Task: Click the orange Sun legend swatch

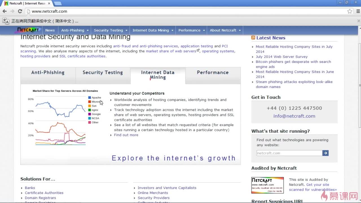Action: pos(90,106)
